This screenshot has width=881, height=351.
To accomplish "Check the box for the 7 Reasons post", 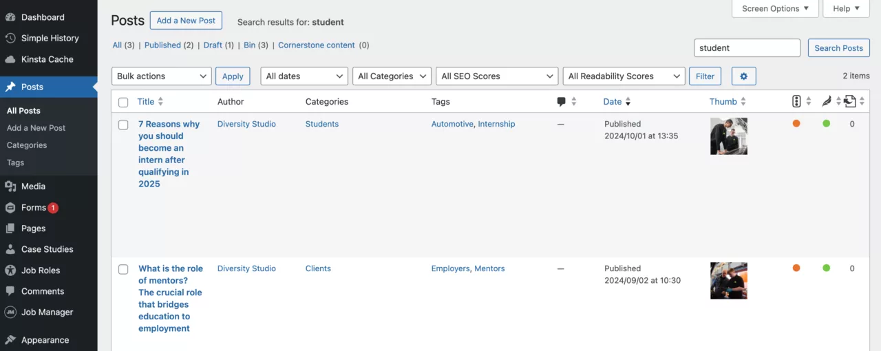I will tap(123, 125).
